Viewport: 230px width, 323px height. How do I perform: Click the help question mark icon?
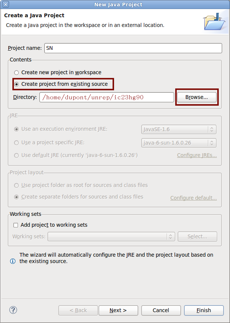[13, 310]
